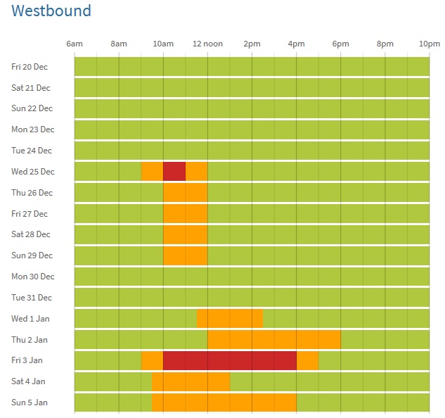Select the Fri 20 Dec row label
The image size is (445, 418).
coord(30,67)
